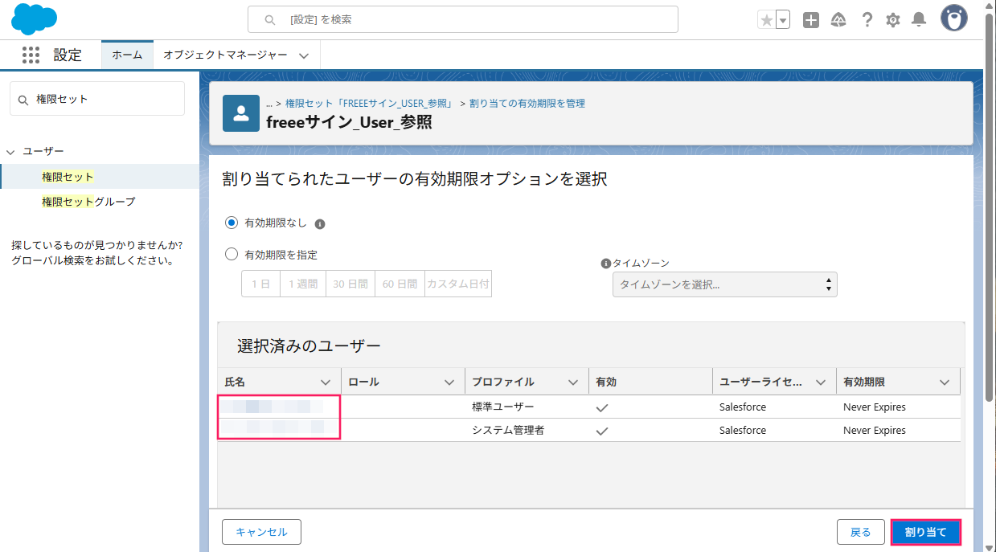Open the 有効期限 column menu chevron

coord(945,382)
